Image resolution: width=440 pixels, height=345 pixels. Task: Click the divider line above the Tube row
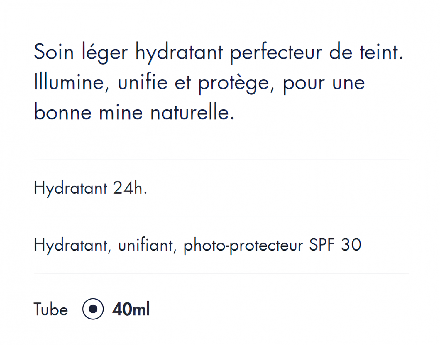pyautogui.click(x=221, y=274)
